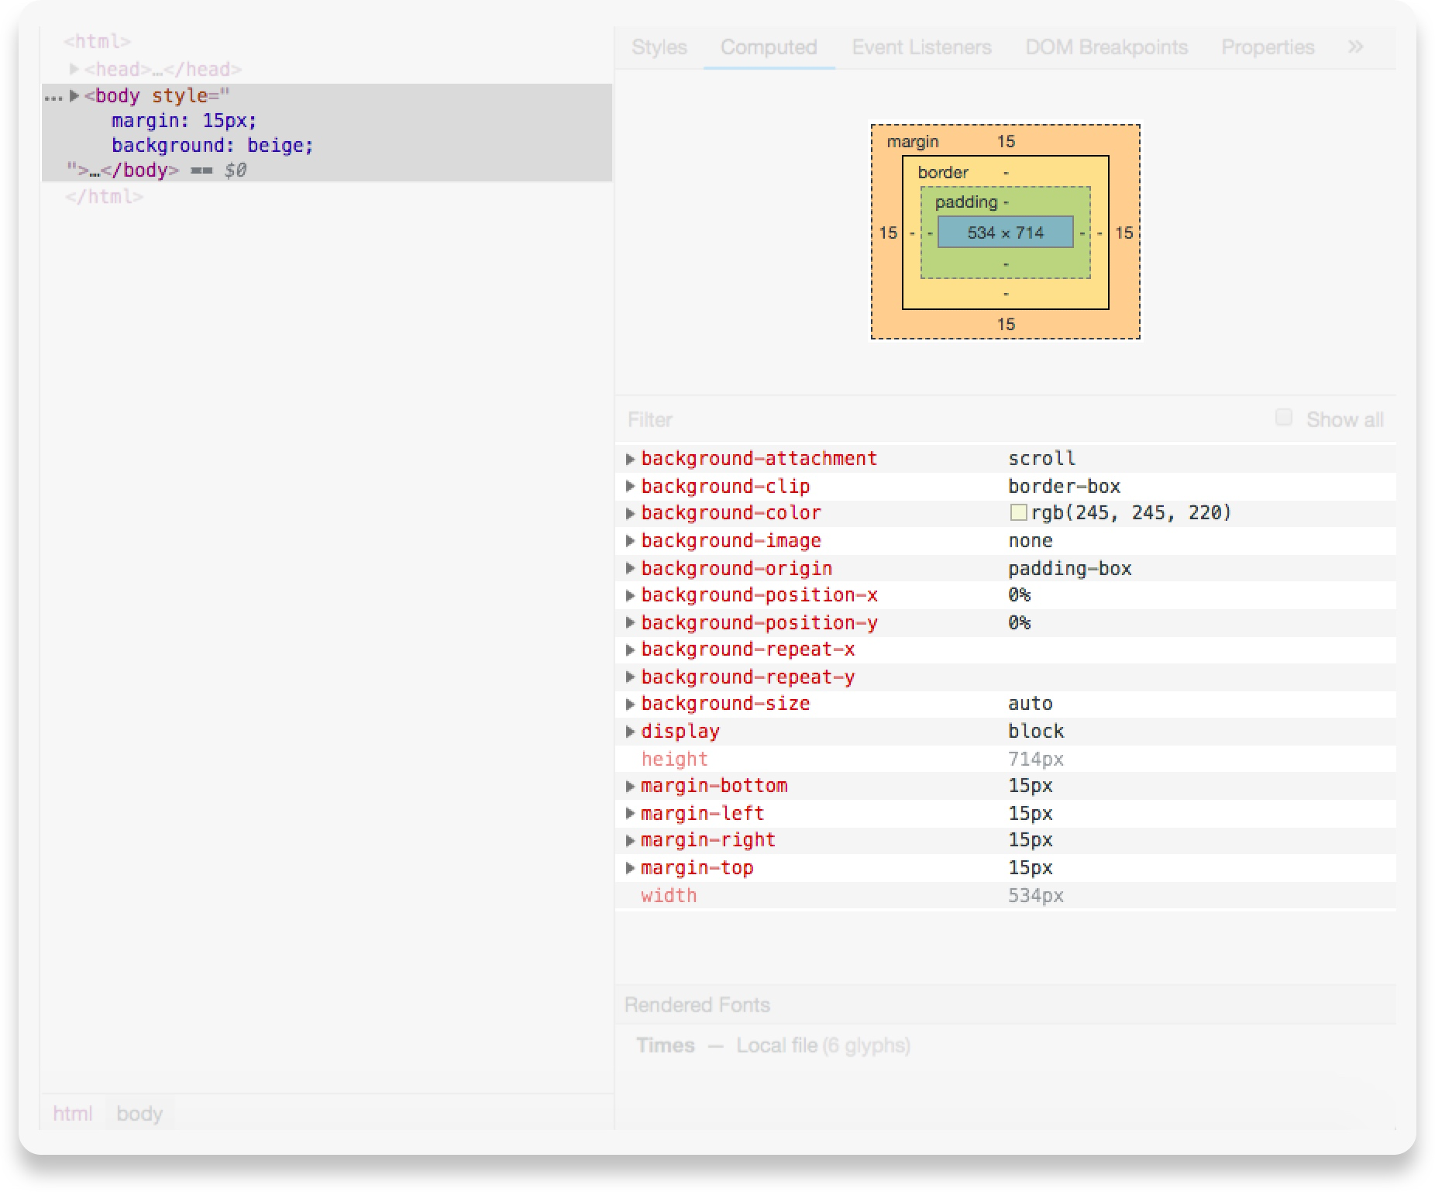The width and height of the screenshot is (1435, 1192).
Task: Expand the background-attachment property arrow
Action: pyautogui.click(x=630, y=459)
